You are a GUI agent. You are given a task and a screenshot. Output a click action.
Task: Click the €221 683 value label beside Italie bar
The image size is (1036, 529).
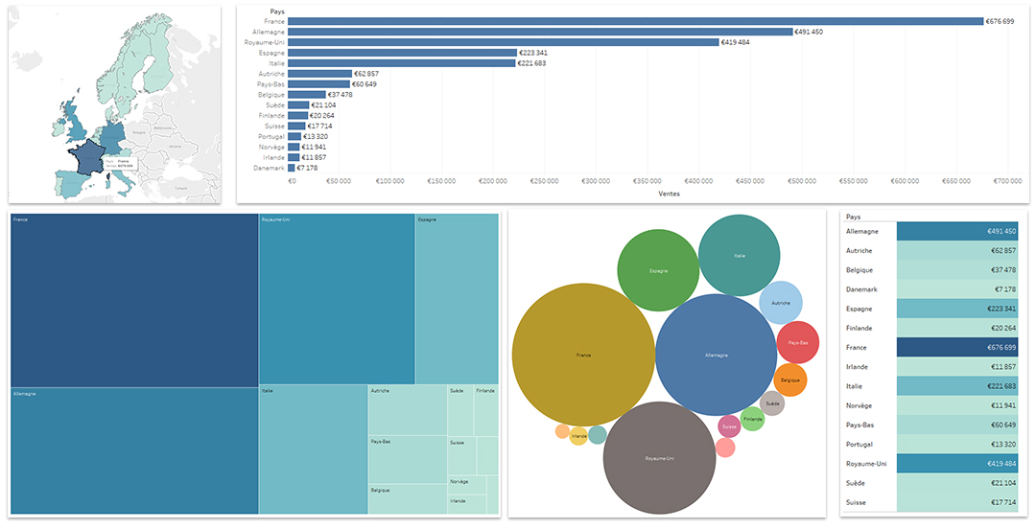[x=531, y=63]
